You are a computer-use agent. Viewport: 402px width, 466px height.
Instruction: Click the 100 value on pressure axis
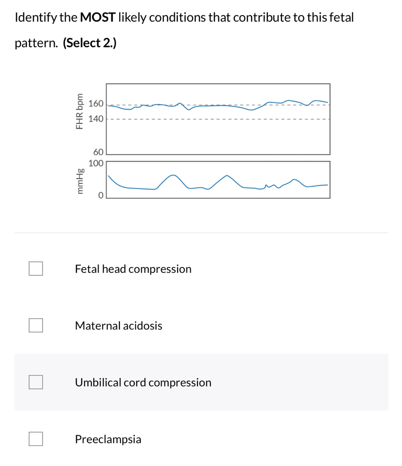[96, 163]
